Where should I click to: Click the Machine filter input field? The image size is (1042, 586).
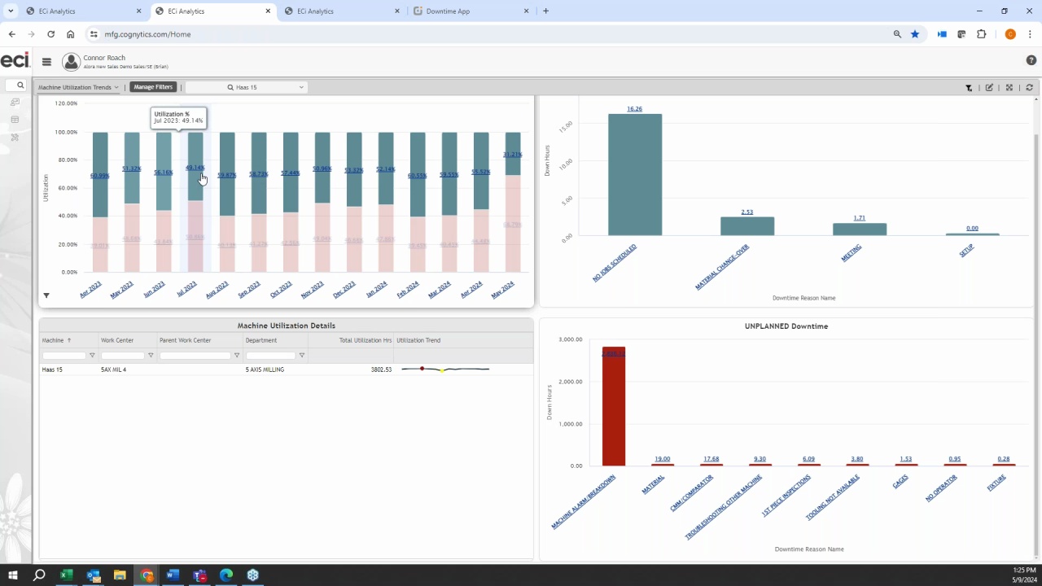[x=63, y=356]
